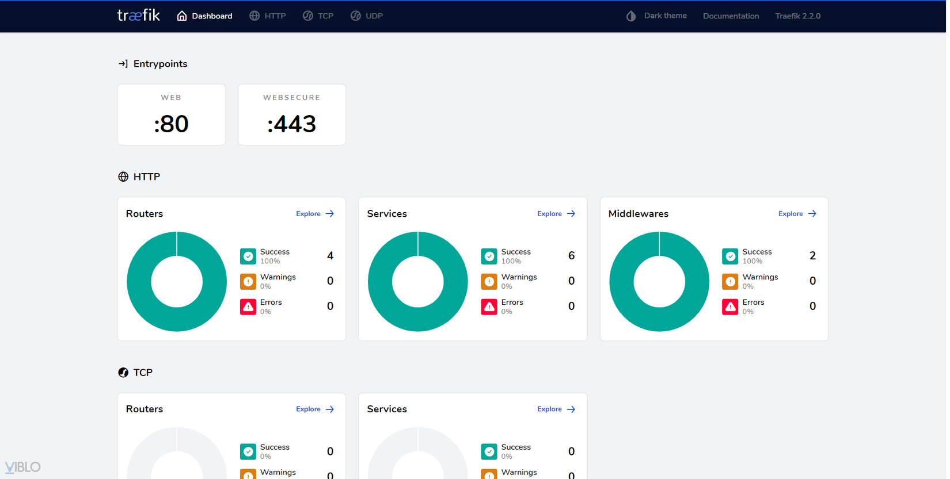Select the WEB :80 entrypoint card
The width and height of the screenshot is (950, 479).
[172, 115]
